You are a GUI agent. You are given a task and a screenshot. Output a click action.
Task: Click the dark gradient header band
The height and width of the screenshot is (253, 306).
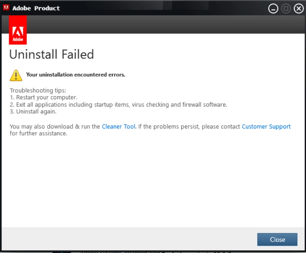coord(166,24)
